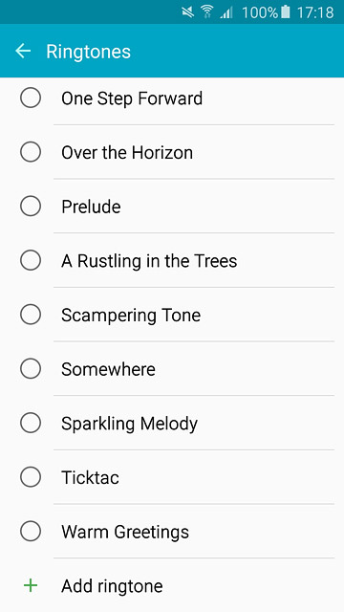
Task: Pick the Warm Greetings radio button
Action: tap(31, 532)
